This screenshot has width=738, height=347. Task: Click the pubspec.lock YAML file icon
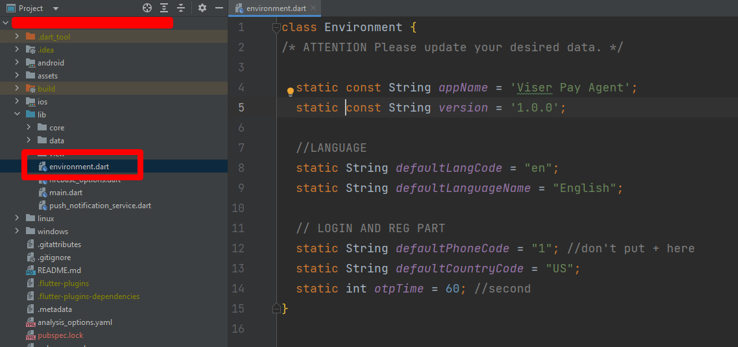pyautogui.click(x=30, y=335)
